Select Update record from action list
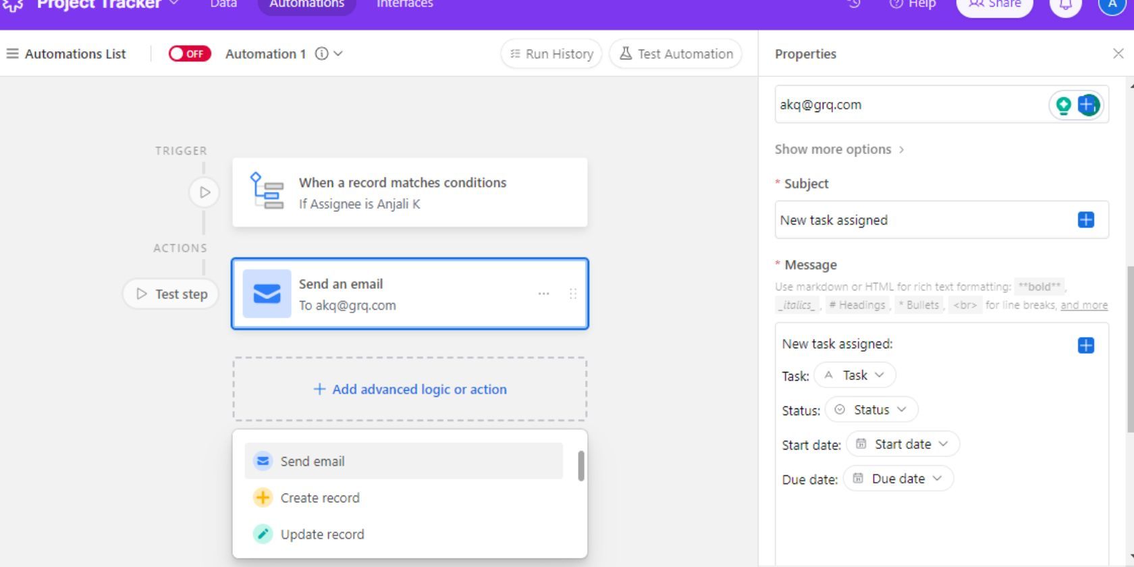 [x=322, y=535]
